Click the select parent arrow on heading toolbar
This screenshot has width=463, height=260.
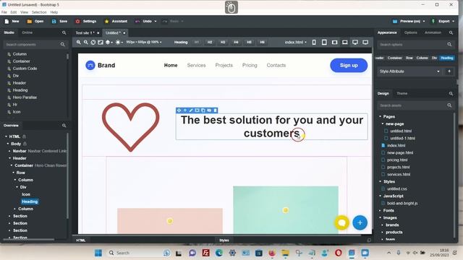[x=185, y=110]
